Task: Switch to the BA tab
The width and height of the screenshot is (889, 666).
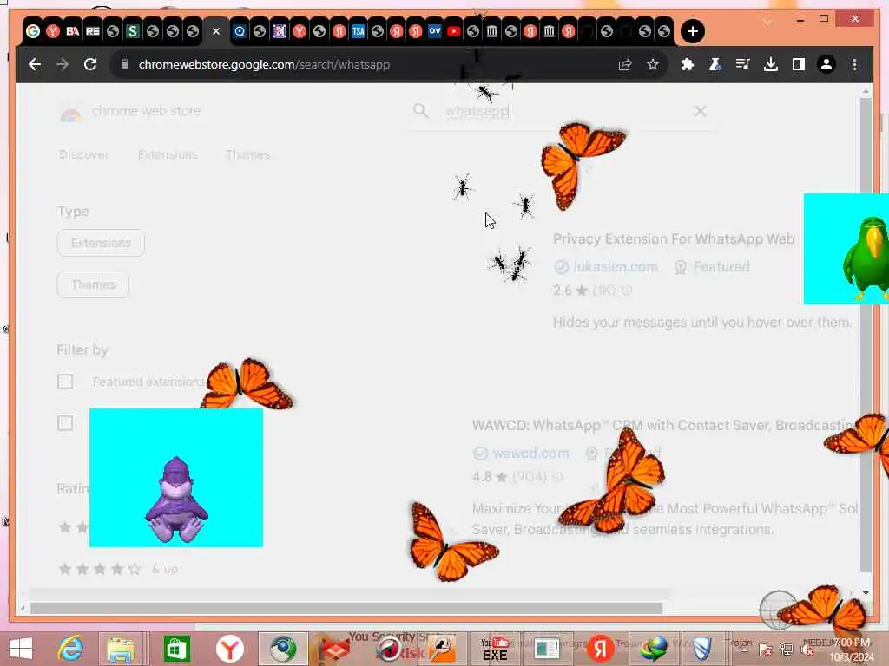Action: pos(73,31)
